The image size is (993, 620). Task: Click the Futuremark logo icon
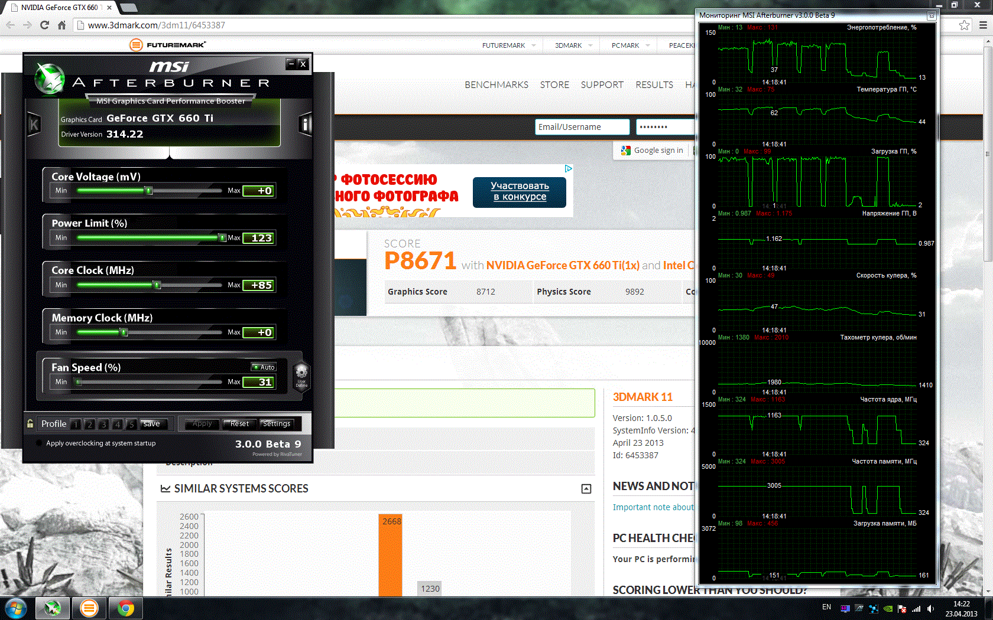[136, 45]
